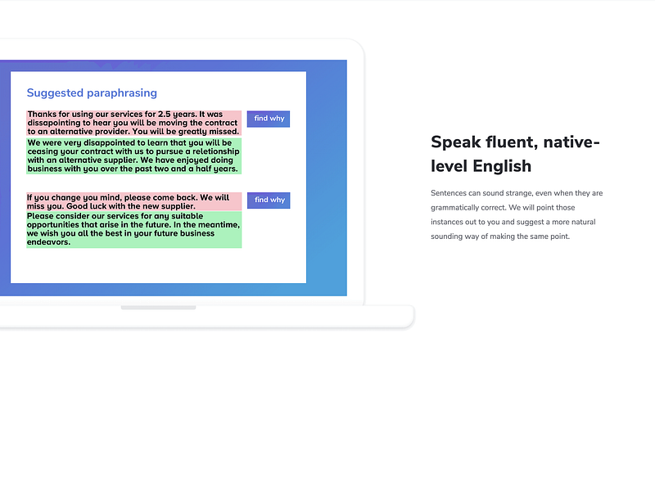The height and width of the screenshot is (491, 655).
Task: Click the pink paragraph starting 'Thanks for using our services'
Action: click(x=133, y=123)
